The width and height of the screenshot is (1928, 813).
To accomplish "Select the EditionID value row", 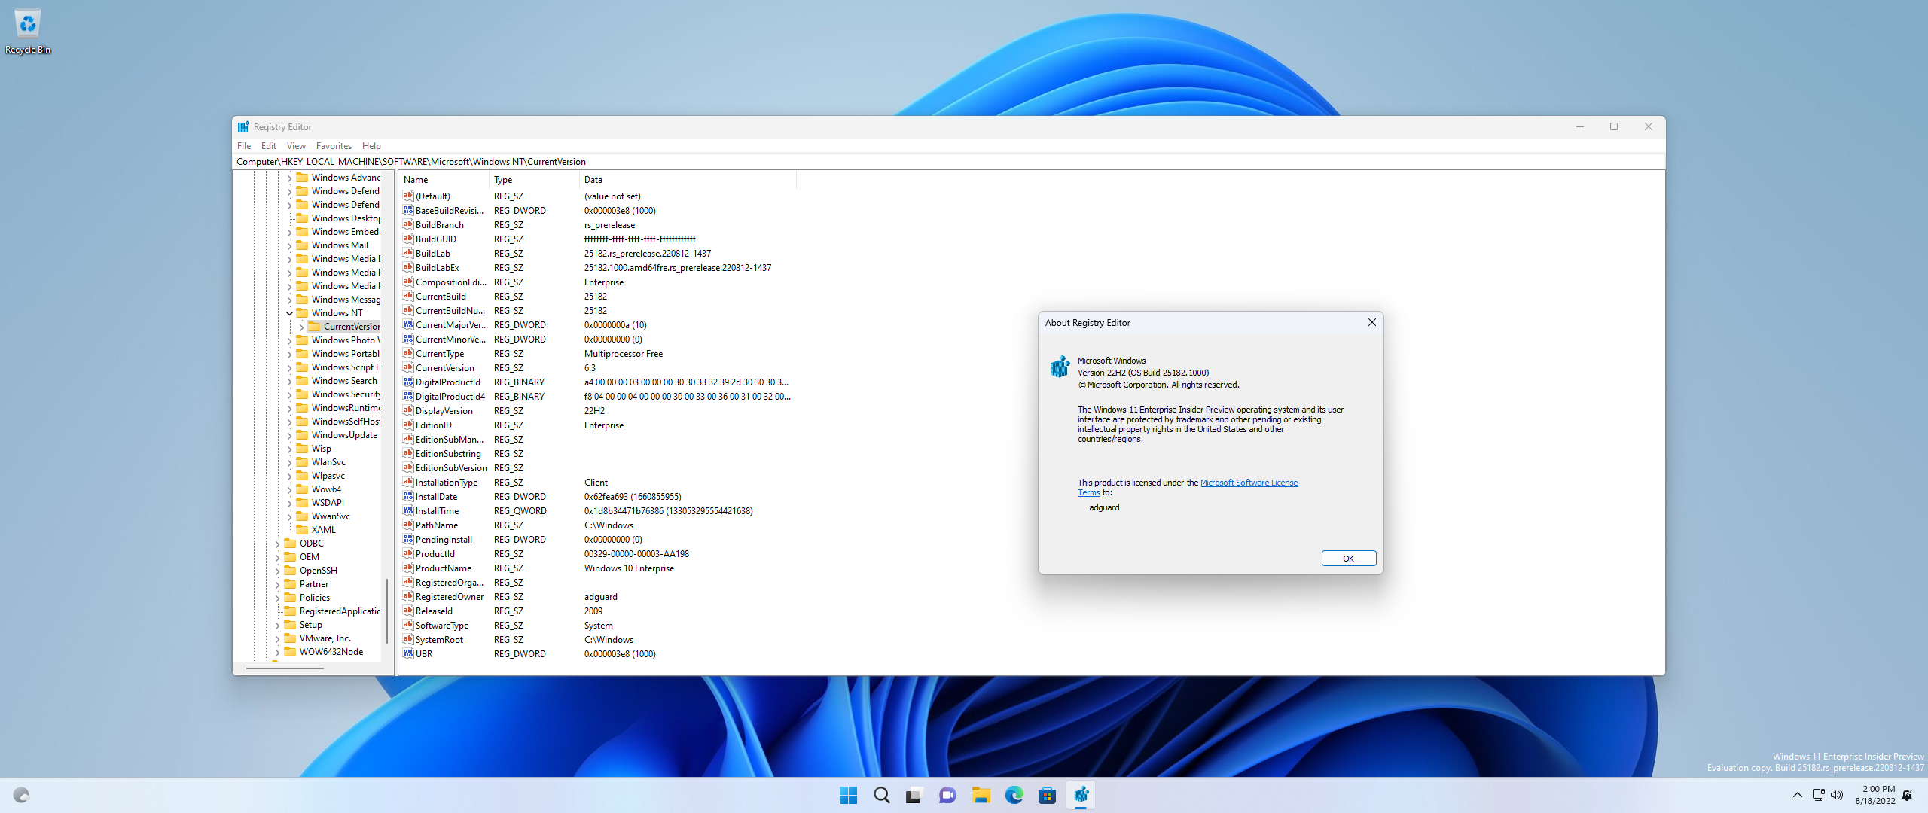I will click(x=598, y=425).
